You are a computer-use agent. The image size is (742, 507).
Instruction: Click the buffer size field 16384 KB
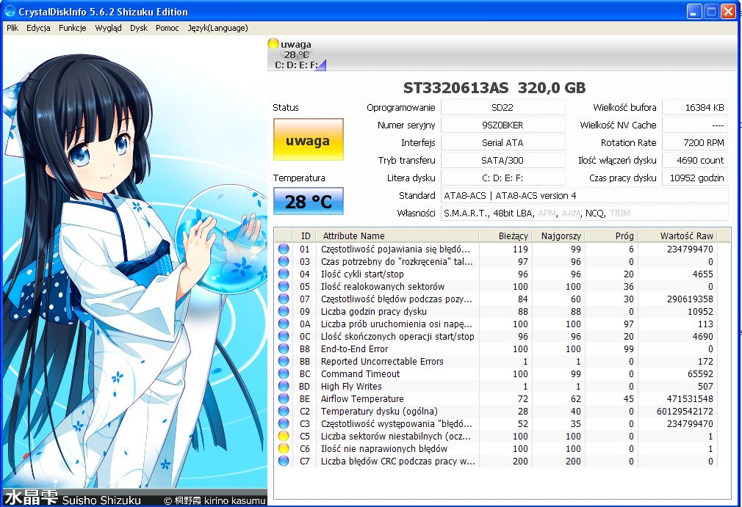tap(695, 107)
